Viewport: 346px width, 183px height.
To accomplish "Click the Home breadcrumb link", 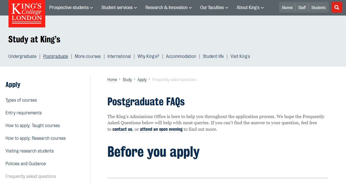I will (x=112, y=80).
